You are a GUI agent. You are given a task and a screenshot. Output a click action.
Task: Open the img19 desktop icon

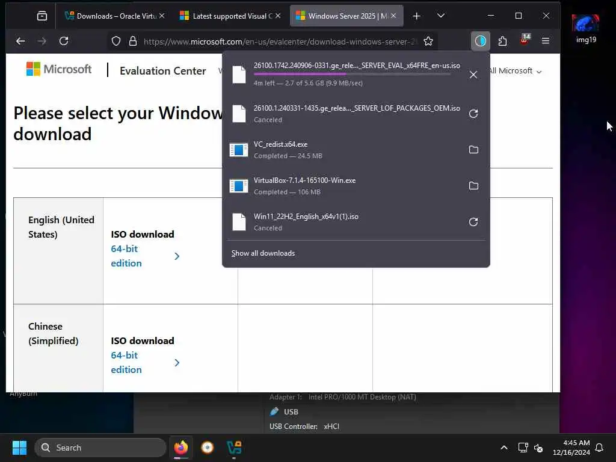click(585, 28)
